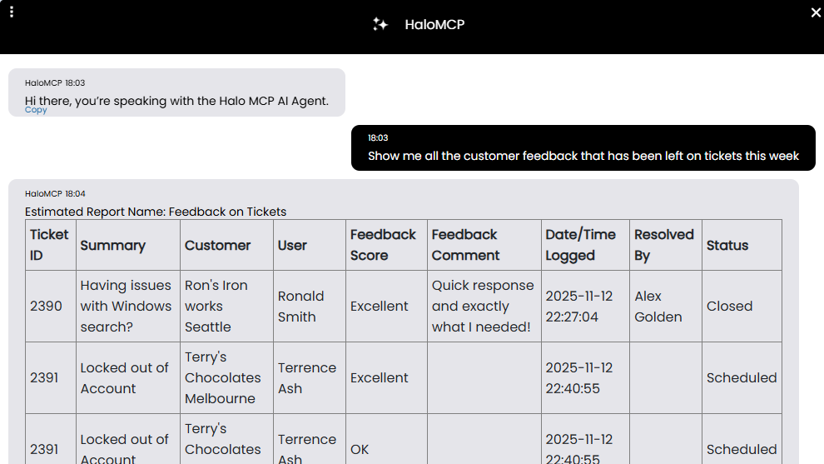Click the Ron's Iron works Seattle cell

click(x=216, y=306)
